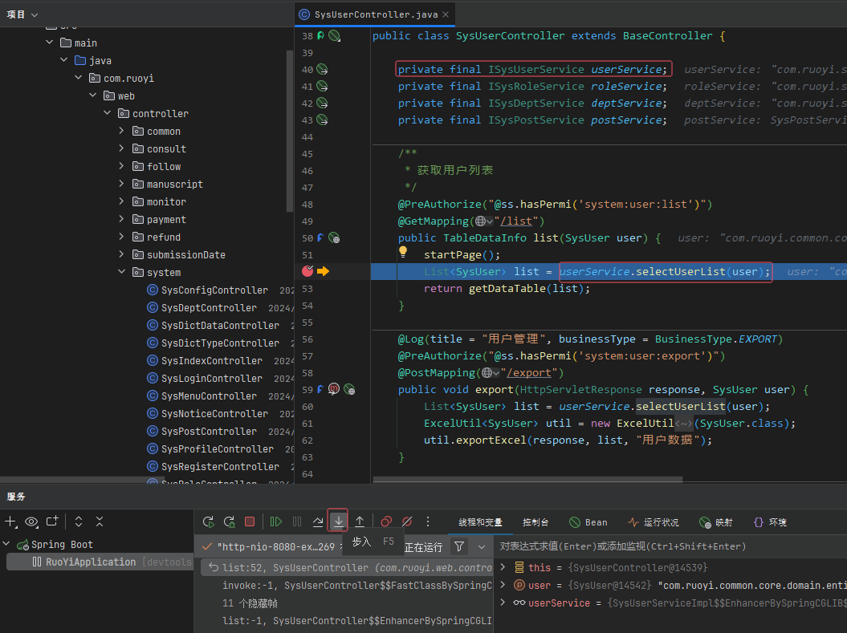Click the red gutter icon on line 59
The width and height of the screenshot is (847, 633).
click(334, 389)
